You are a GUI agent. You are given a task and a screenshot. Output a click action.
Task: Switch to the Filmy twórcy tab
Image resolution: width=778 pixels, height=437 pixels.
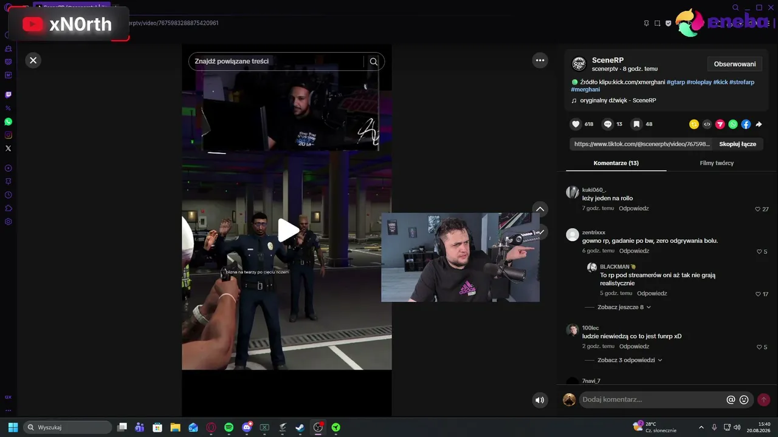[717, 163]
